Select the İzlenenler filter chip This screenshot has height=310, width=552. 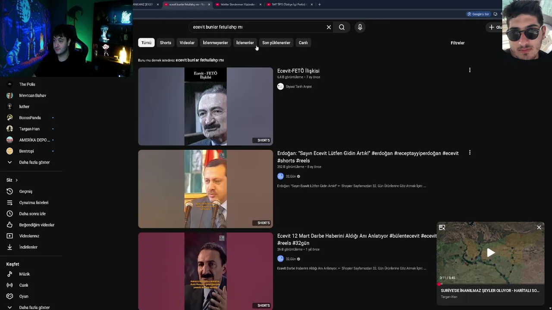(x=245, y=43)
